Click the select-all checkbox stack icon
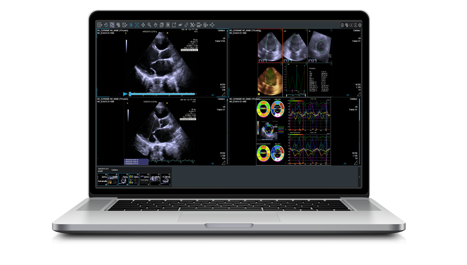 pos(162,25)
